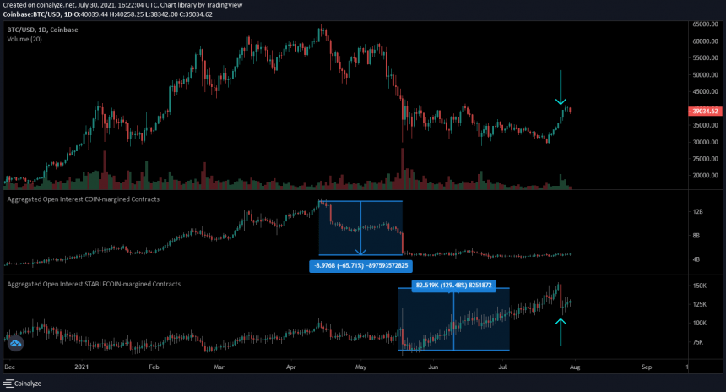Select Aggregated Open Interest STABLECOIN-margined Contracts title
The image size is (726, 392).
click(x=93, y=284)
